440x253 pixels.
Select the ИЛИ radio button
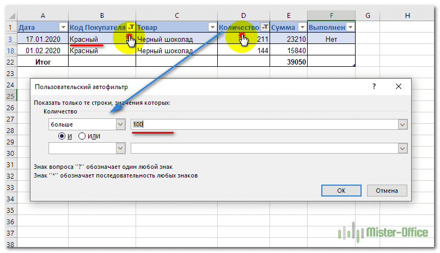(82, 136)
